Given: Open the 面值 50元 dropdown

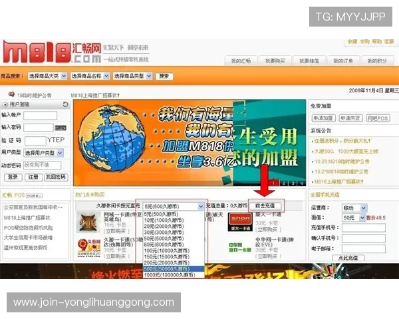Looking at the screenshot, I should pos(354,218).
